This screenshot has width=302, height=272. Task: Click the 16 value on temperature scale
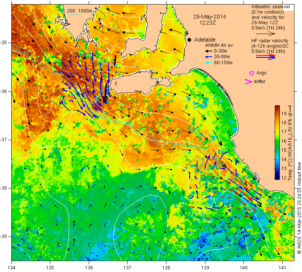284,141
